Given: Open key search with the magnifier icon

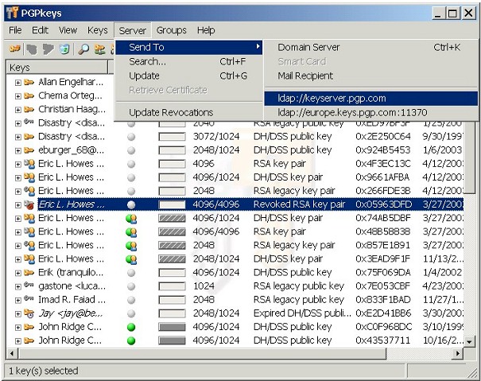Looking at the screenshot, I should 83,49.
